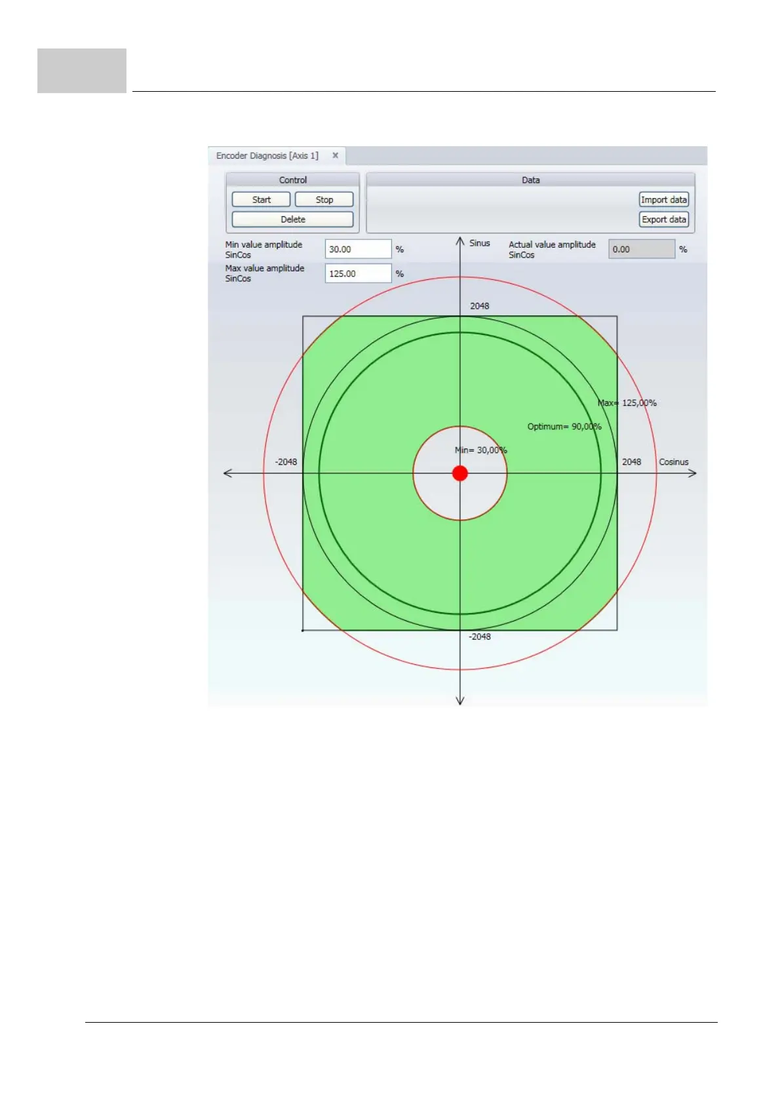780x1104 pixels.
Task: Click the 'Optimum= 90,00%' label
Action: [564, 426]
